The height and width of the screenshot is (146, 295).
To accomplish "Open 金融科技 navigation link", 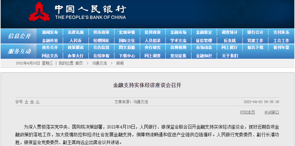I will [50, 41].
